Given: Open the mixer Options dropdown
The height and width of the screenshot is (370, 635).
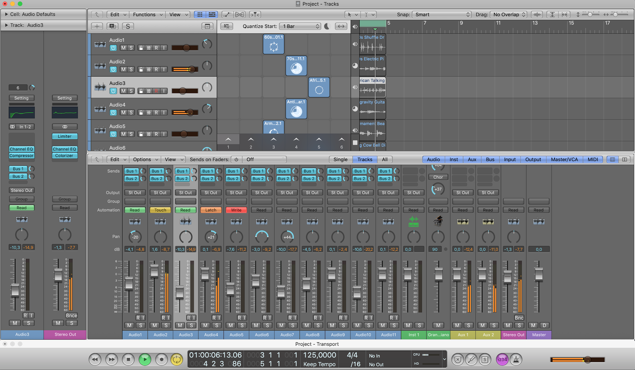Looking at the screenshot, I should point(145,159).
